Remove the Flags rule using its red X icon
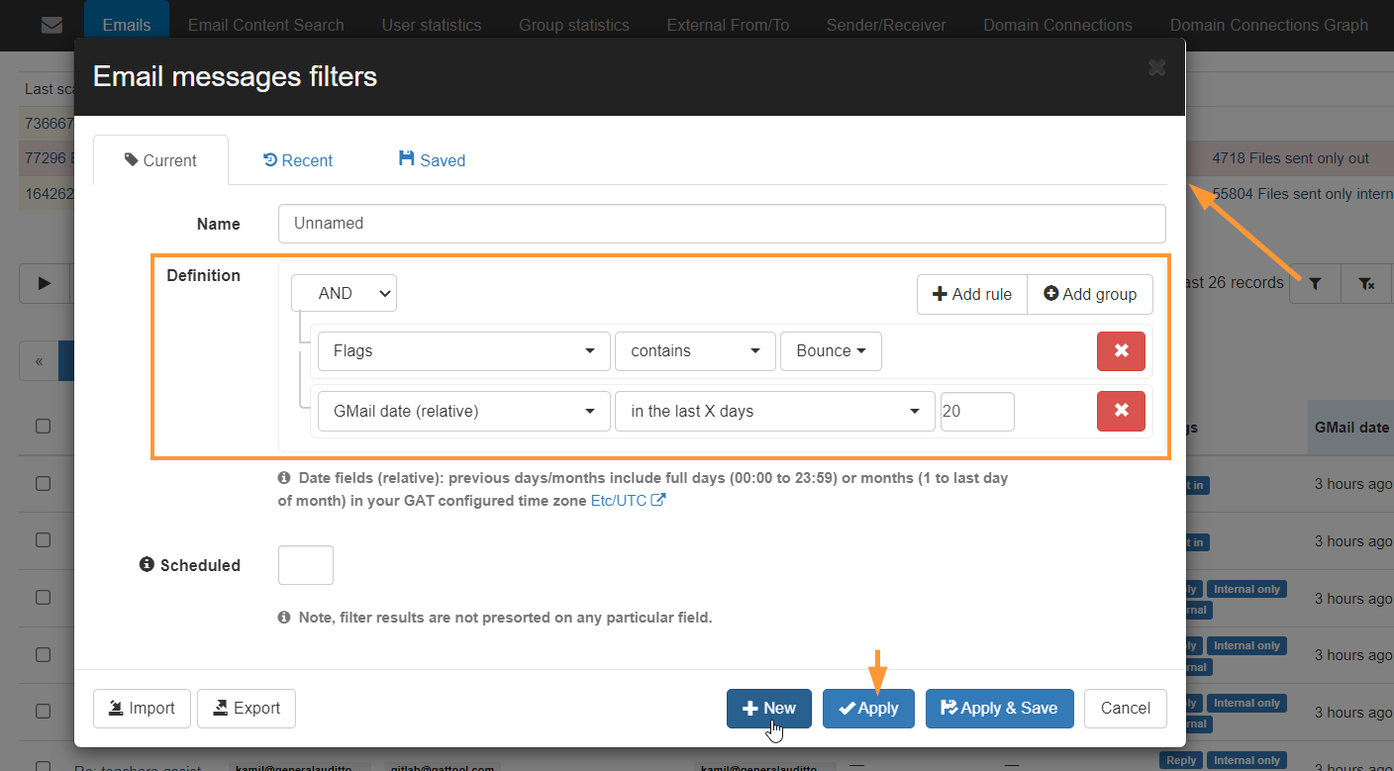Screen dimensions: 1394x771 (1121, 350)
